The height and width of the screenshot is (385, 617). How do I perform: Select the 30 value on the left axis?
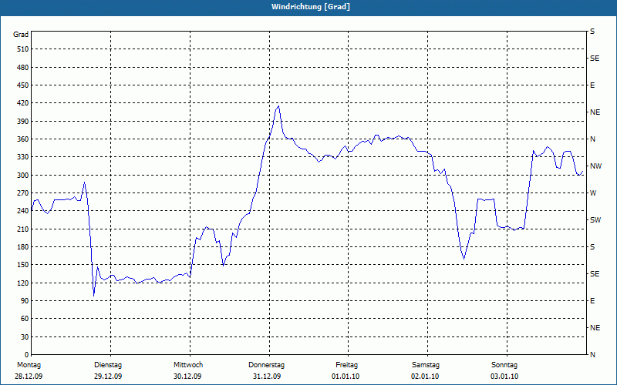pyautogui.click(x=24, y=336)
